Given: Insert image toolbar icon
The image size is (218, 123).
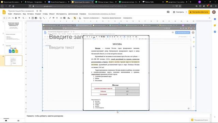Looking at the screenshot, I should pos(36,18).
